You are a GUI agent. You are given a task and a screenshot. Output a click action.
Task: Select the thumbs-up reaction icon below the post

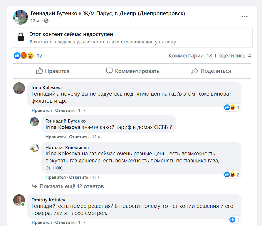(x=17, y=55)
